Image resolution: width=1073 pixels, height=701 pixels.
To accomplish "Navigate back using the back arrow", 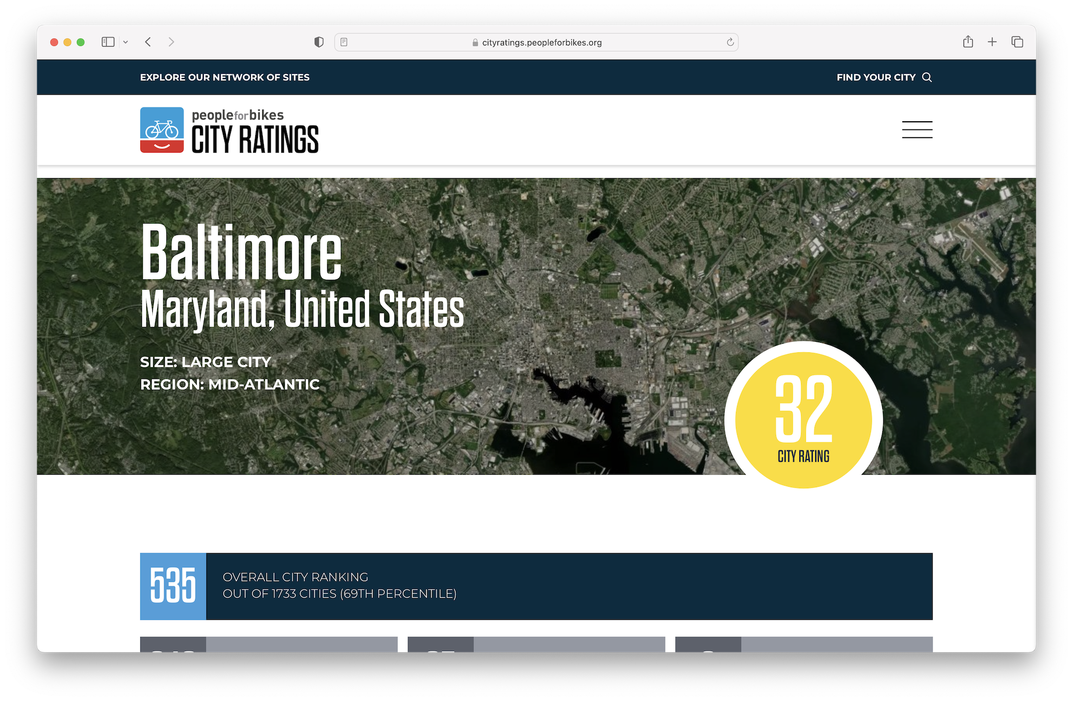I will tap(147, 42).
